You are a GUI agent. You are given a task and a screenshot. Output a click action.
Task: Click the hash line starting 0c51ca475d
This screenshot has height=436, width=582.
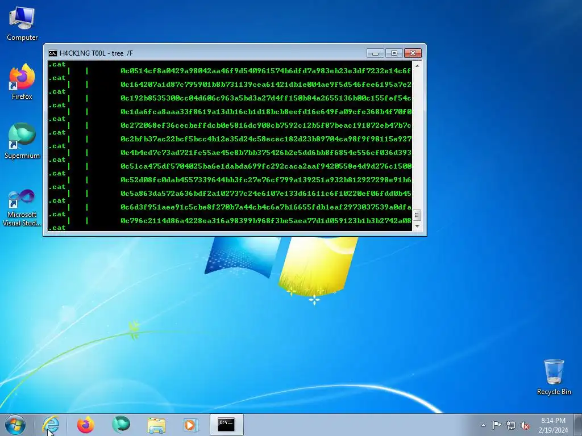tap(266, 166)
